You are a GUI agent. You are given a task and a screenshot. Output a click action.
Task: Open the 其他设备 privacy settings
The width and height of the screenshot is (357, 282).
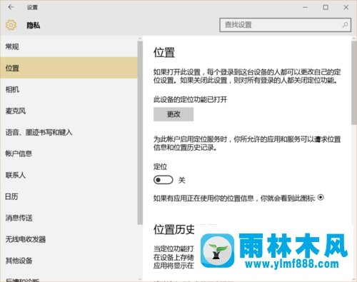pos(69,261)
